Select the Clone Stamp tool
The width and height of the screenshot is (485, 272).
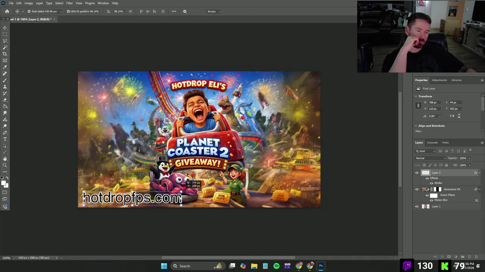click(5, 87)
